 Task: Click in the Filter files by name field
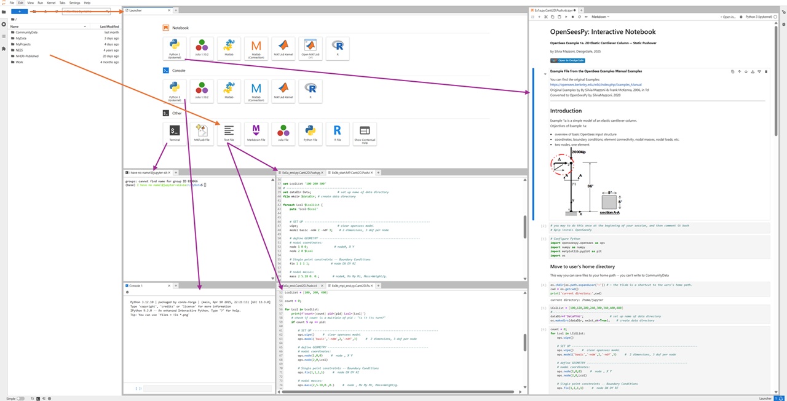[86, 11]
